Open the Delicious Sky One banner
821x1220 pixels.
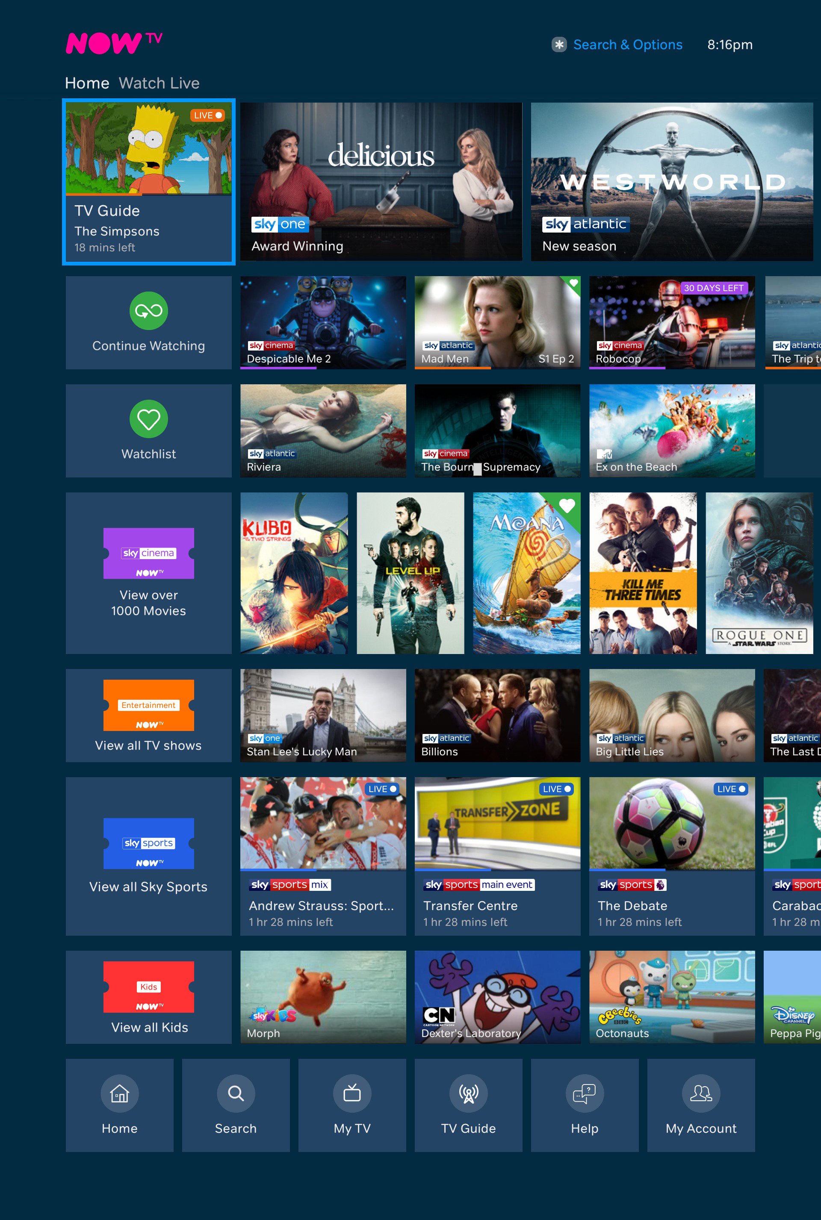(x=381, y=182)
